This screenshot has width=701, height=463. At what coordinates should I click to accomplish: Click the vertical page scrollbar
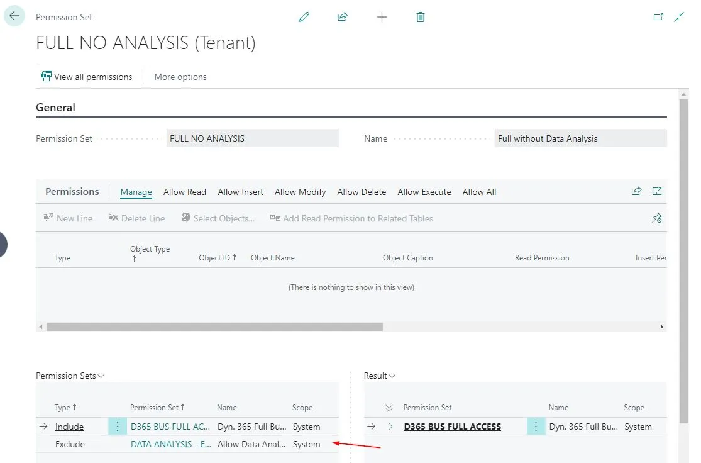tap(683, 261)
